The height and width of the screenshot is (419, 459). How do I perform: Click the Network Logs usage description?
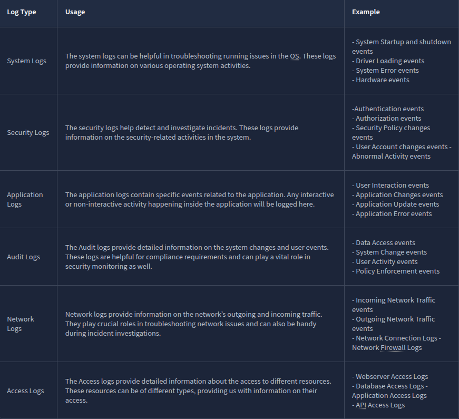click(193, 324)
